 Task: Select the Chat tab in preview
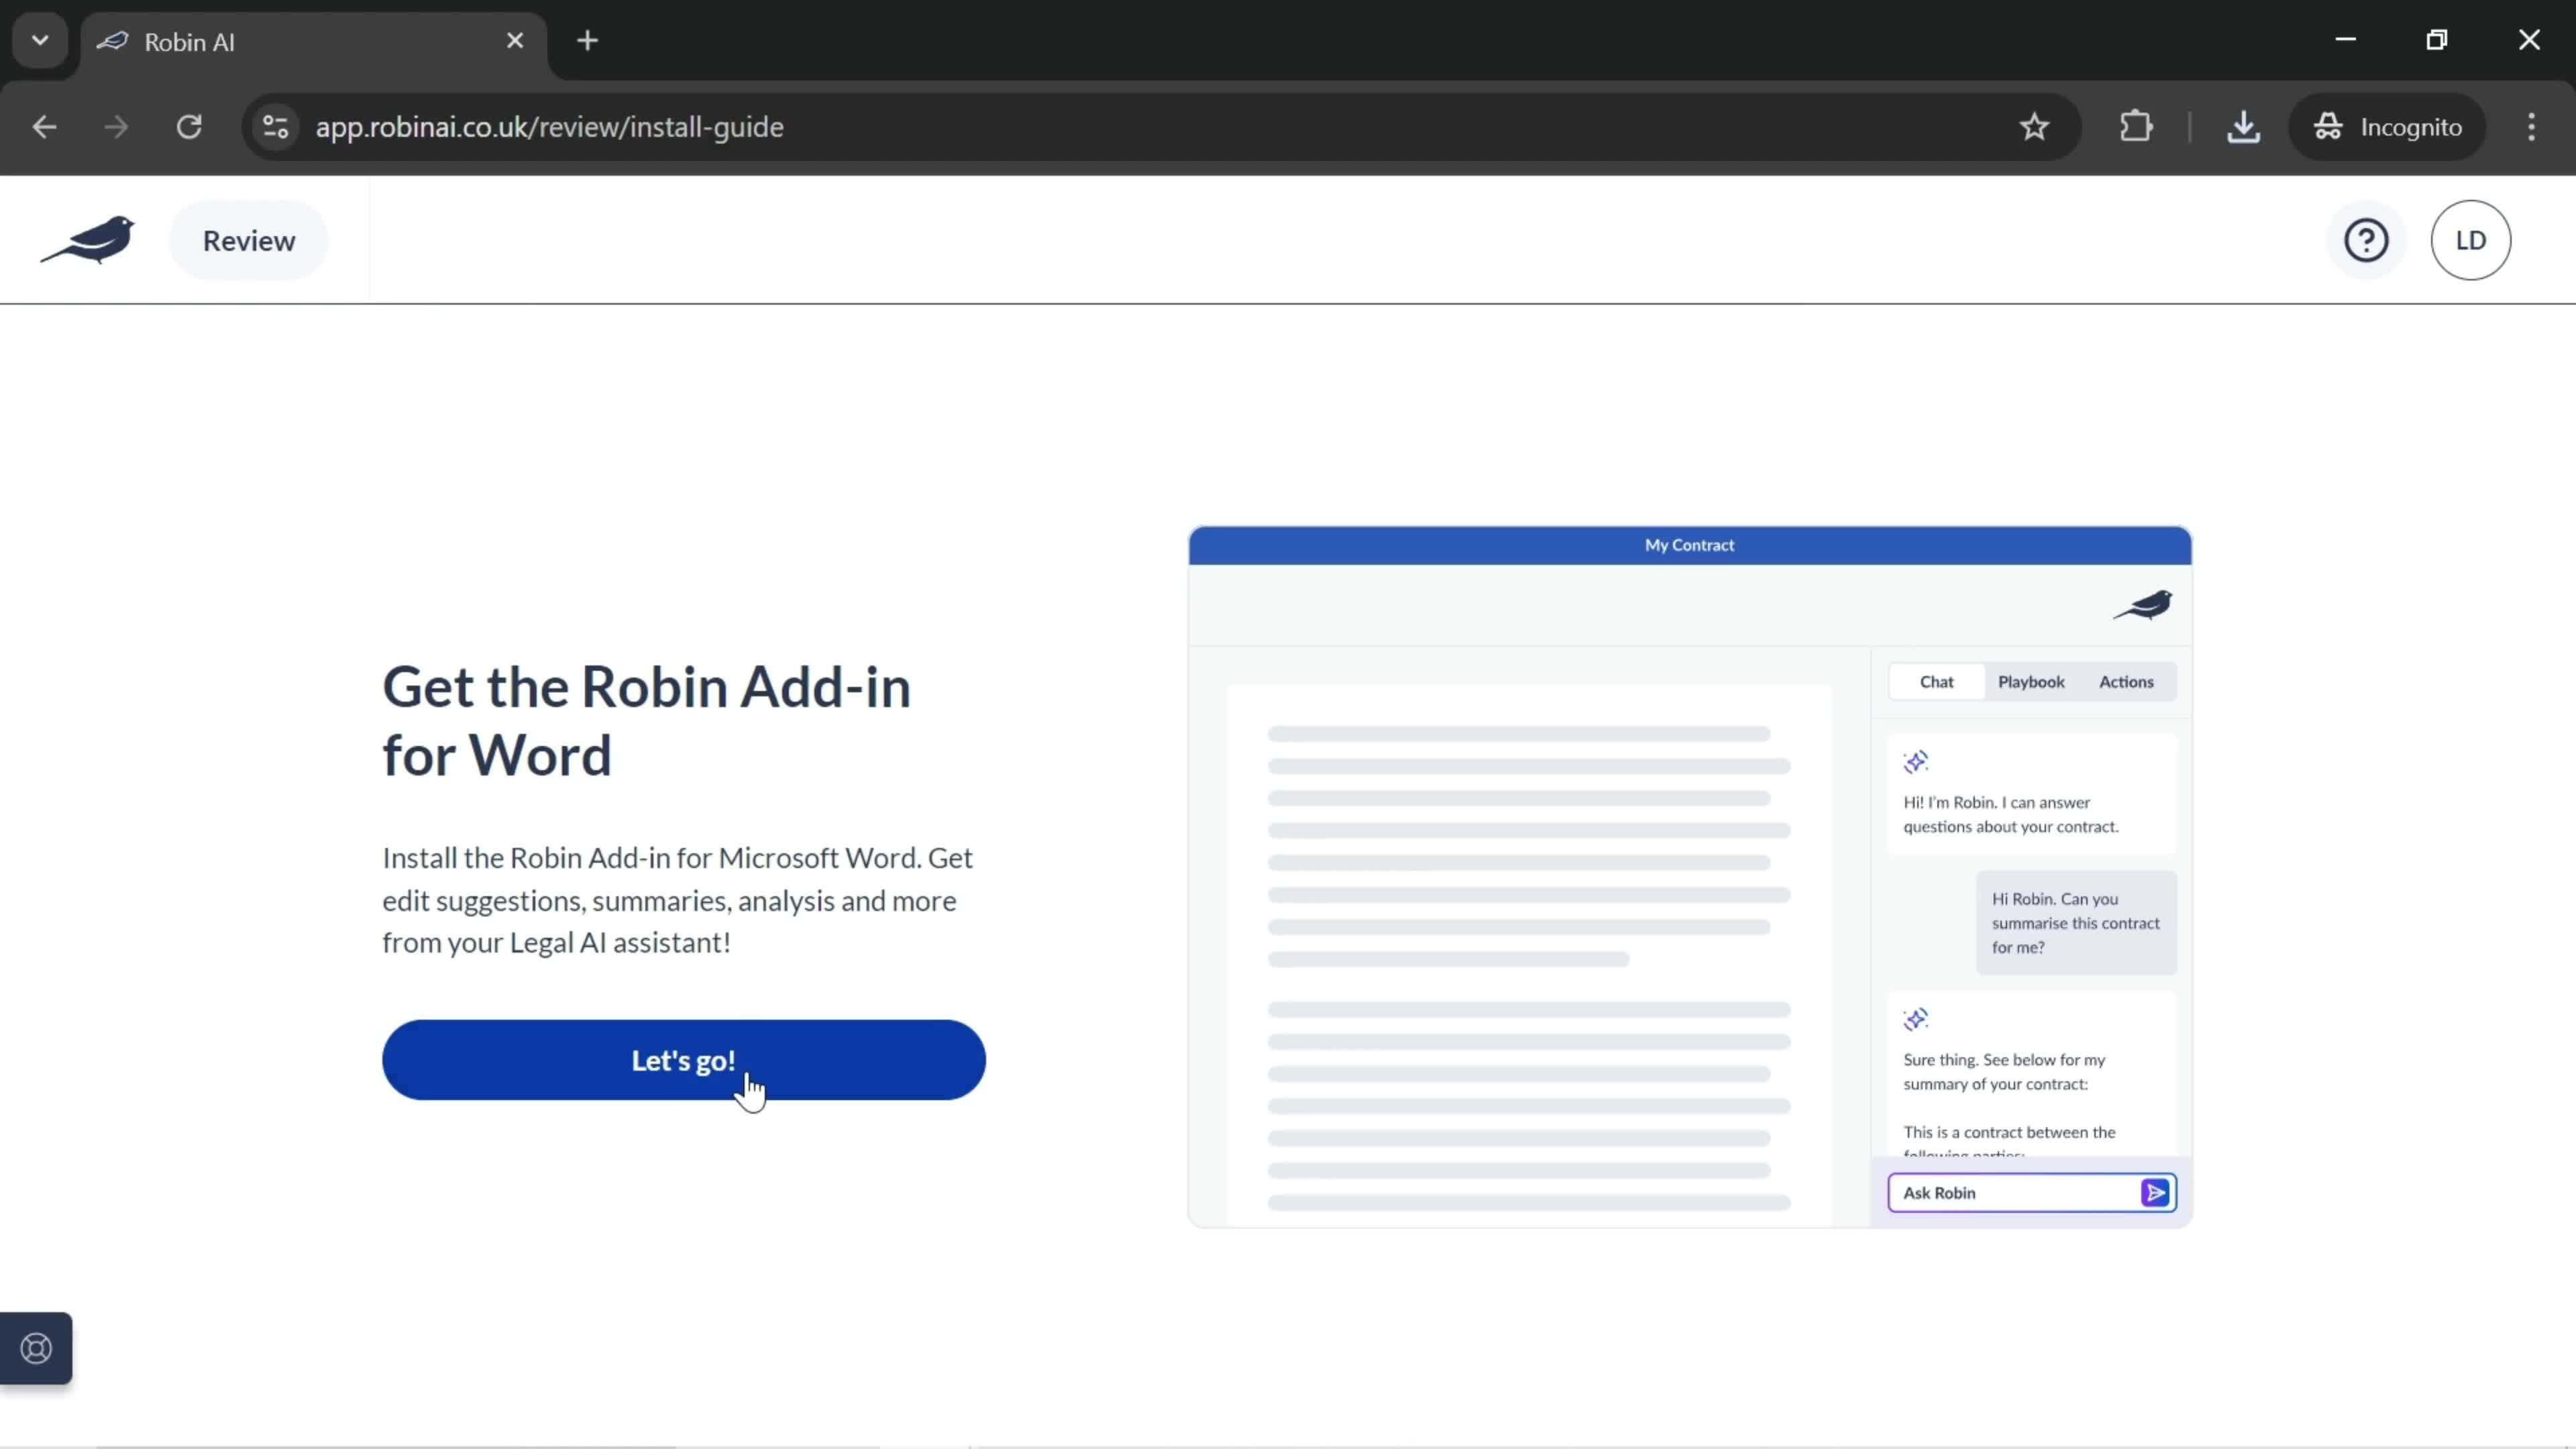[x=1936, y=682]
